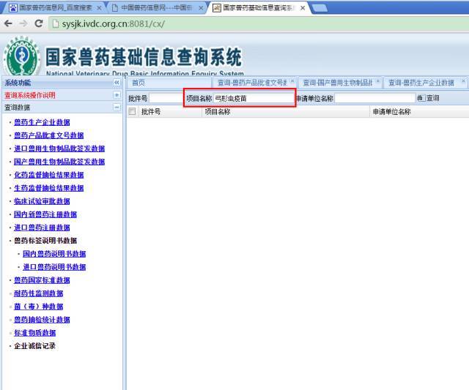
Task: Click the browser back arrow
Action: pos(8,23)
